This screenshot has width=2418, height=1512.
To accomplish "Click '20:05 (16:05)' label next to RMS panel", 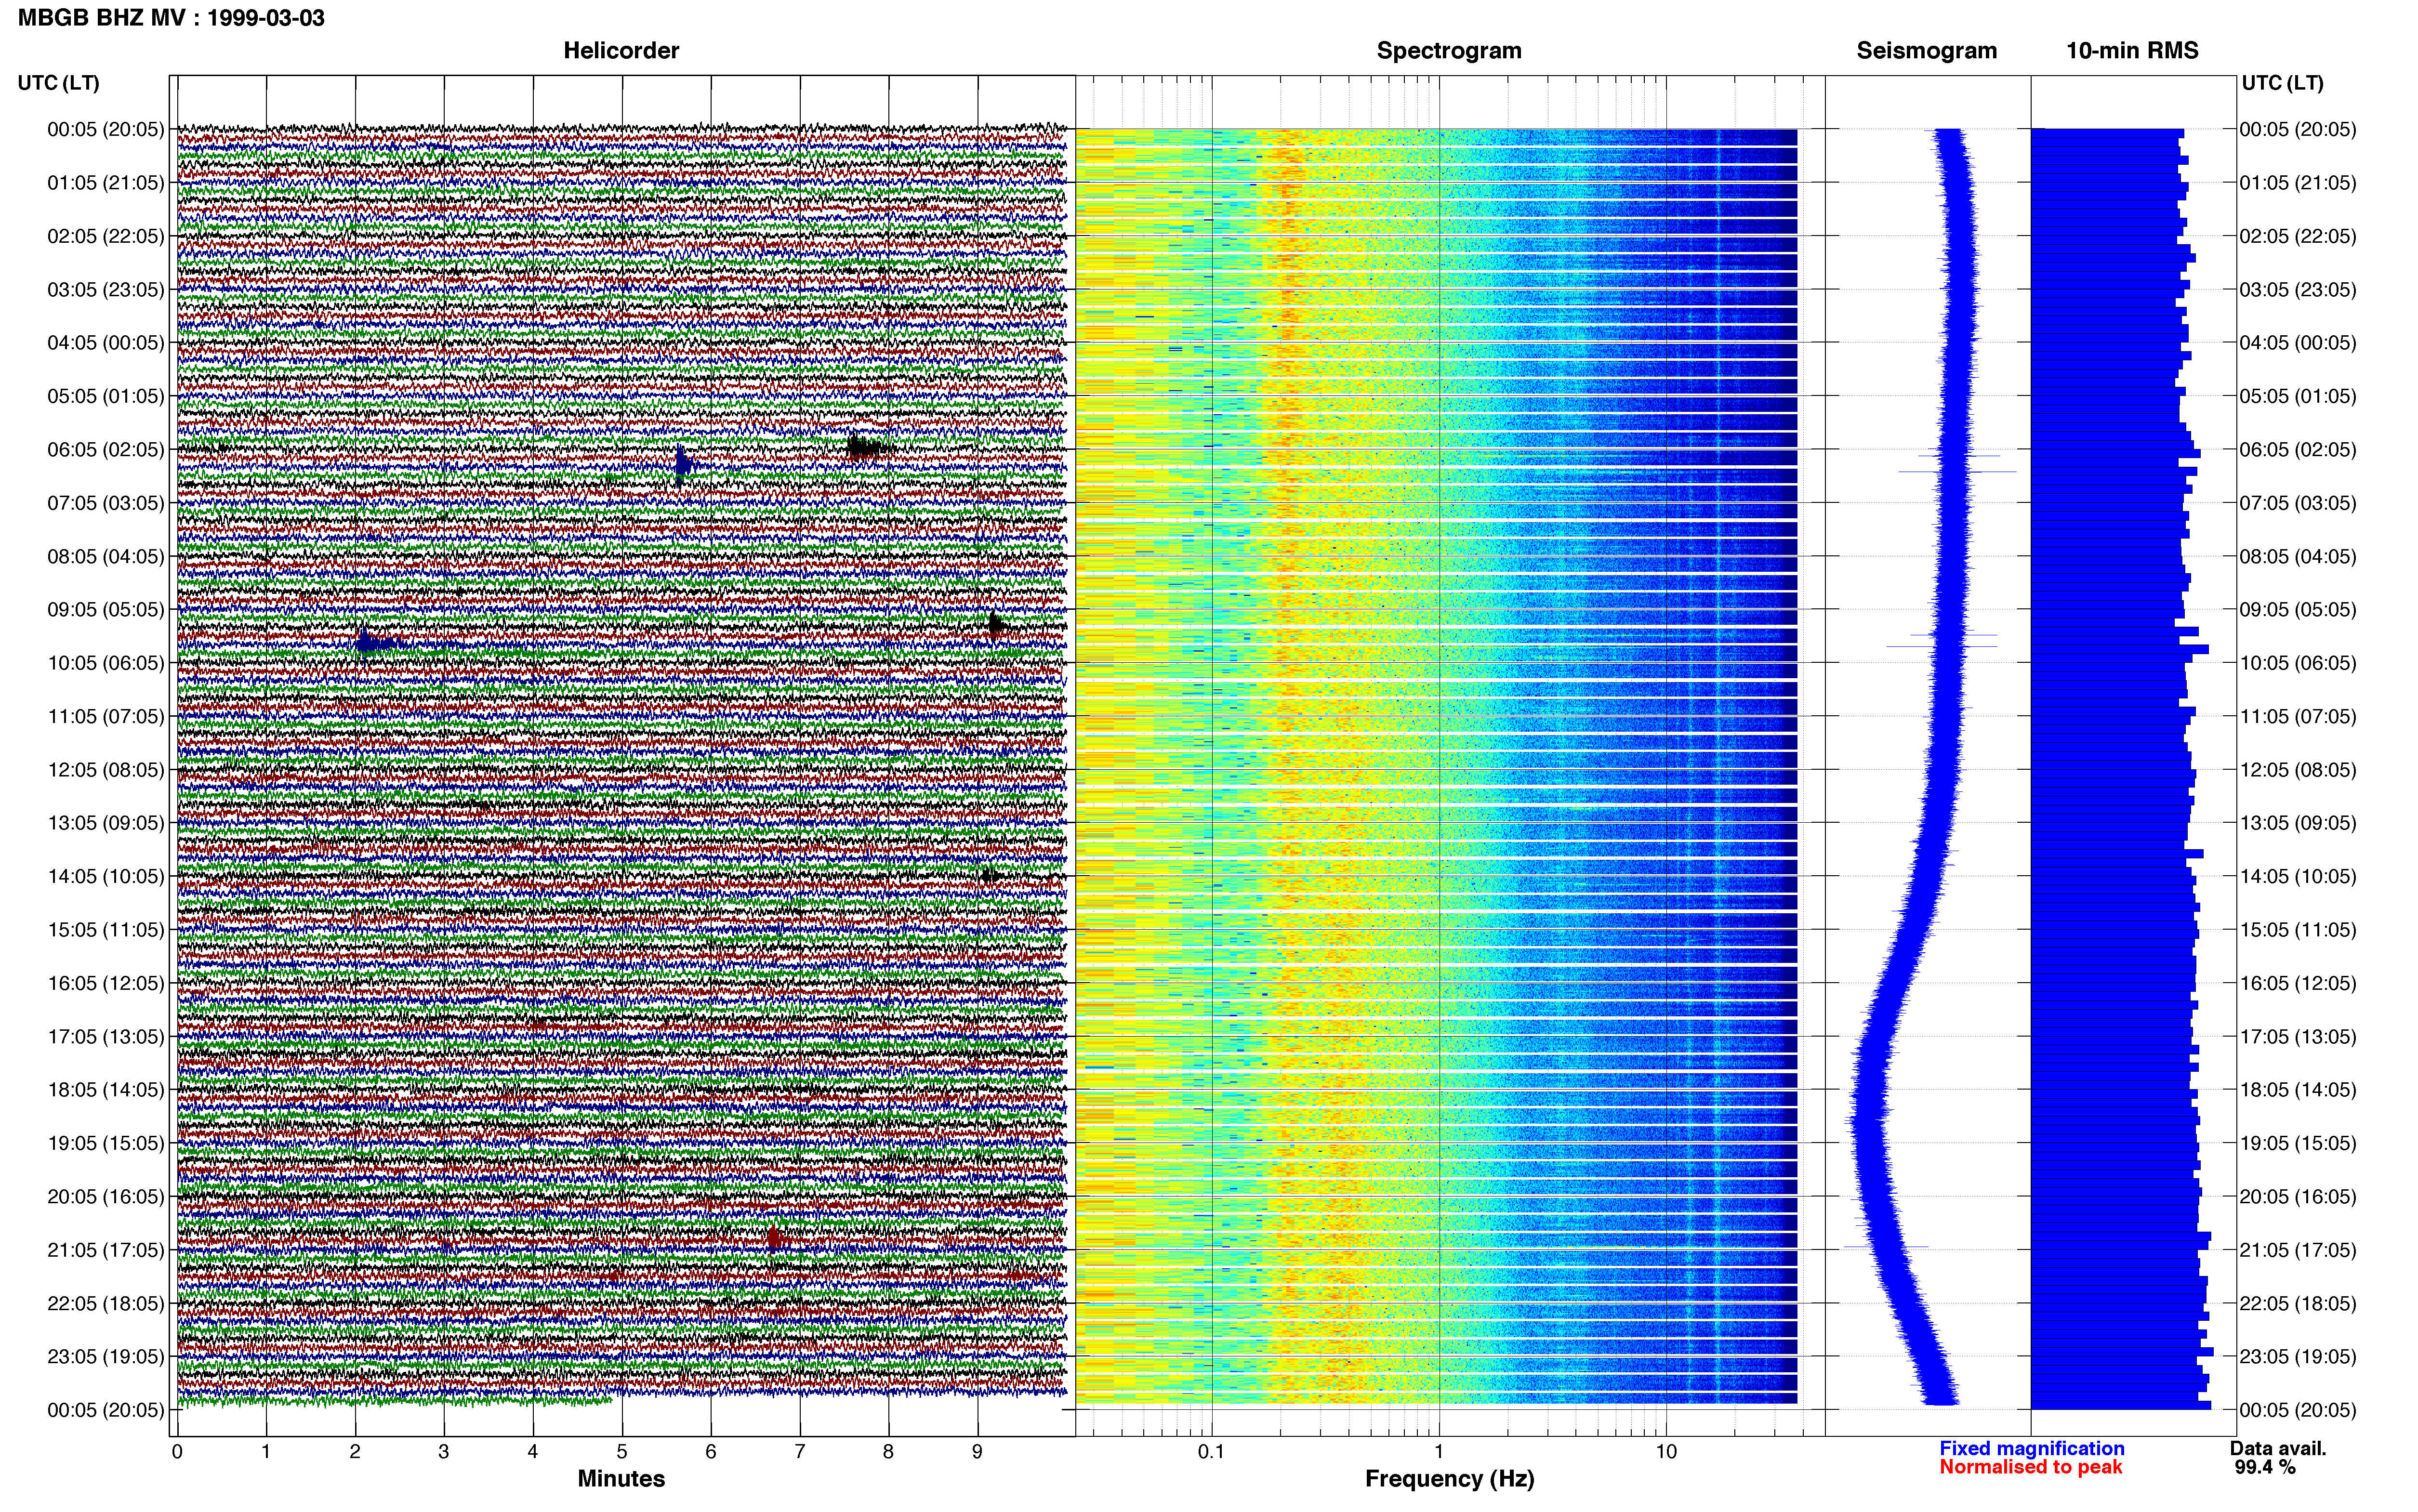I will tap(2298, 1197).
